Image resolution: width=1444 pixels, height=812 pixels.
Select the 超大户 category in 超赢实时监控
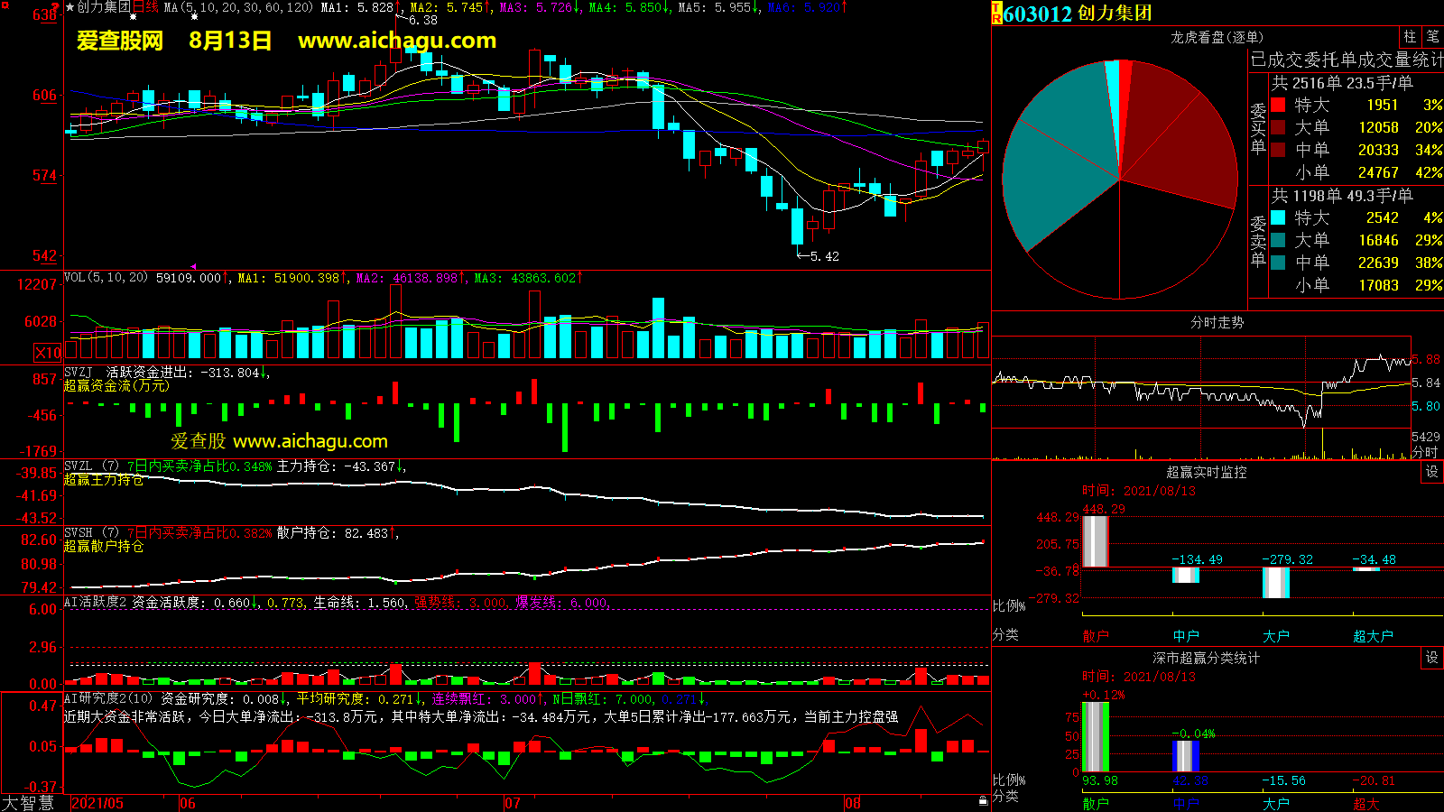[x=1372, y=636]
